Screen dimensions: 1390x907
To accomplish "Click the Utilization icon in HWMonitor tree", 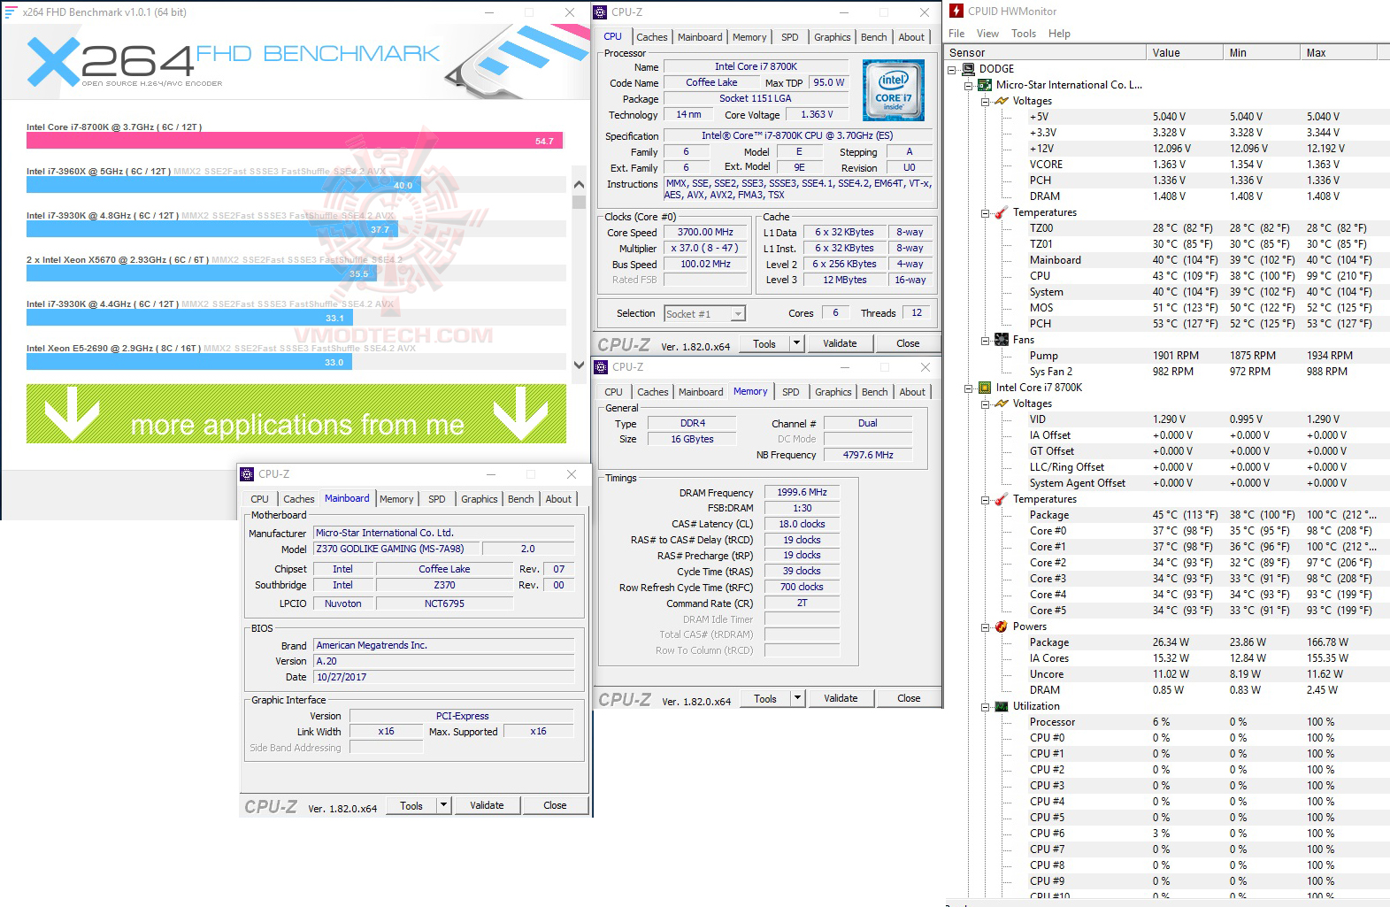I will 1002,706.
